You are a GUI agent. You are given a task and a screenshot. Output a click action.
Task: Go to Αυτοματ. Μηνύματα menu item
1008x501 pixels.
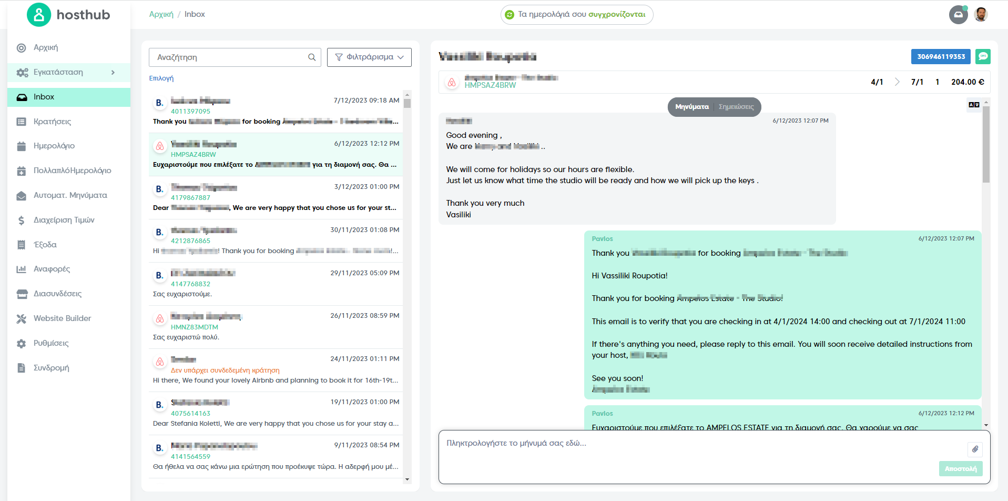click(x=70, y=195)
